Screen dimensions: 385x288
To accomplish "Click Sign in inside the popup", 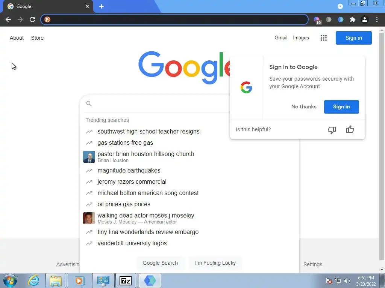I will [x=341, y=107].
